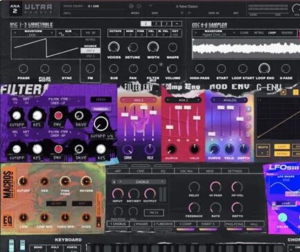Click the HP-Vol knob in chorus
300x252 pixels.
pyautogui.click(x=237, y=187)
